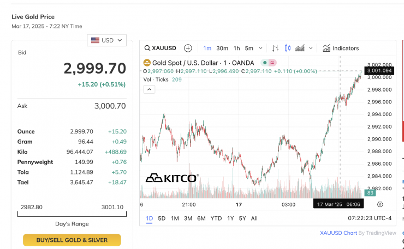The width and height of the screenshot is (404, 249).
Task: Select the bars chart style icon
Action: click(276, 48)
